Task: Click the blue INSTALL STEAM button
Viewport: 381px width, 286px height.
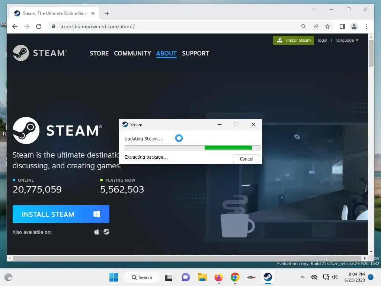Action: coord(61,214)
